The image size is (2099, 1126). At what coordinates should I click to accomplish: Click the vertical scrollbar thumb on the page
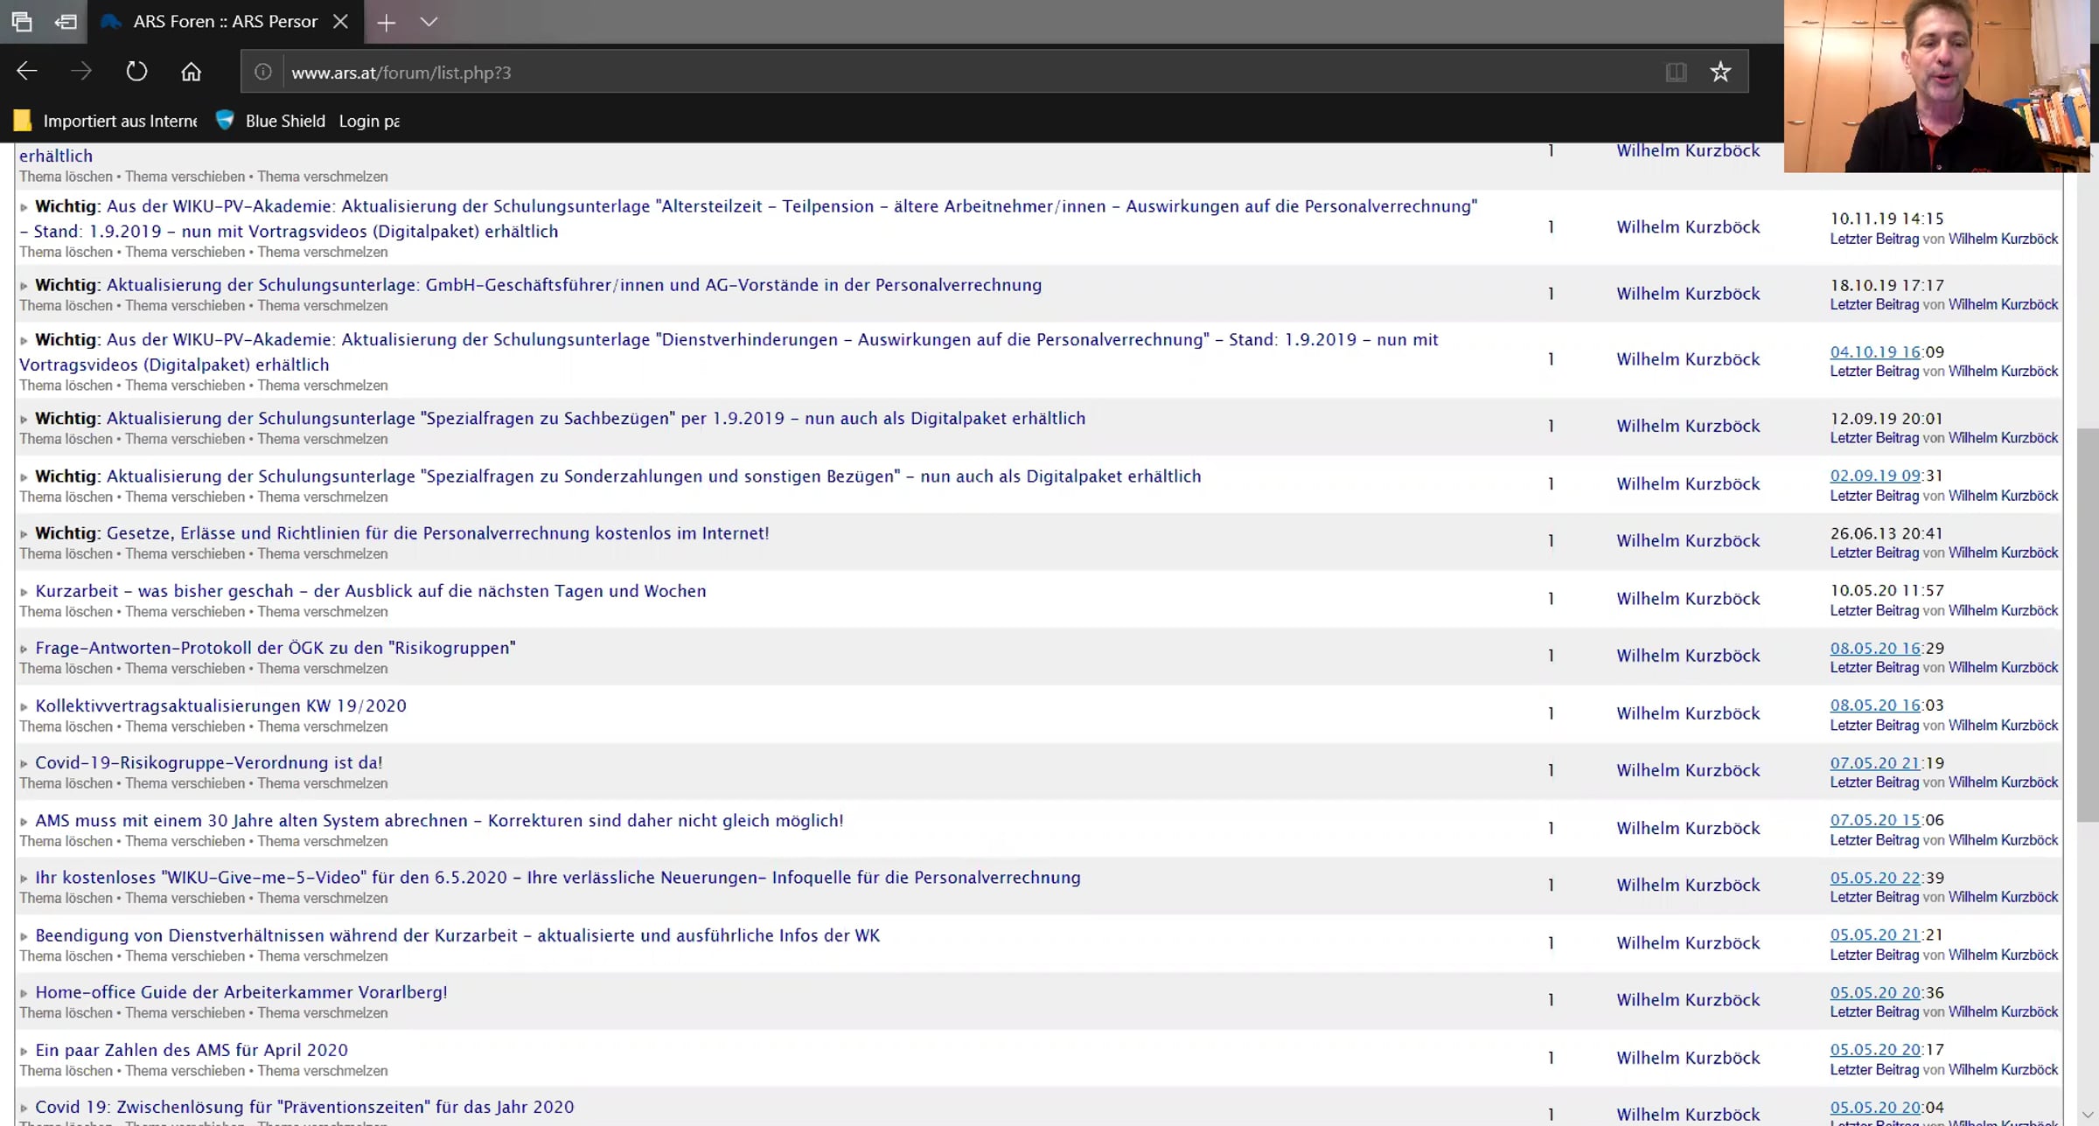click(2088, 625)
